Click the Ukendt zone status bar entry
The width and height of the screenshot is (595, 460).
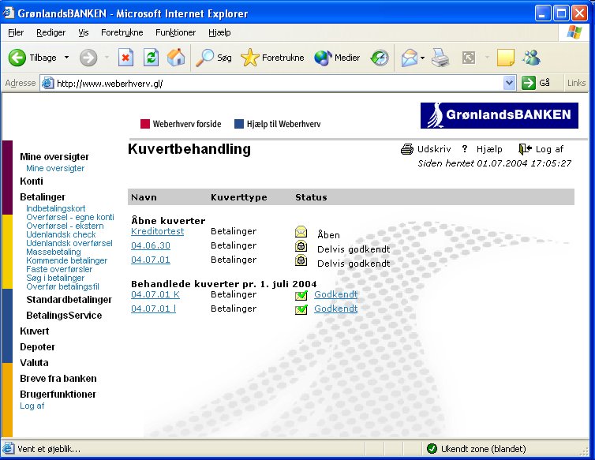[x=477, y=449]
